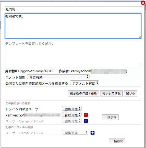Image resolution: width=146 pixels, height=148 pixels.
Task: Focus the board title field 社内報
Action: (73, 9)
